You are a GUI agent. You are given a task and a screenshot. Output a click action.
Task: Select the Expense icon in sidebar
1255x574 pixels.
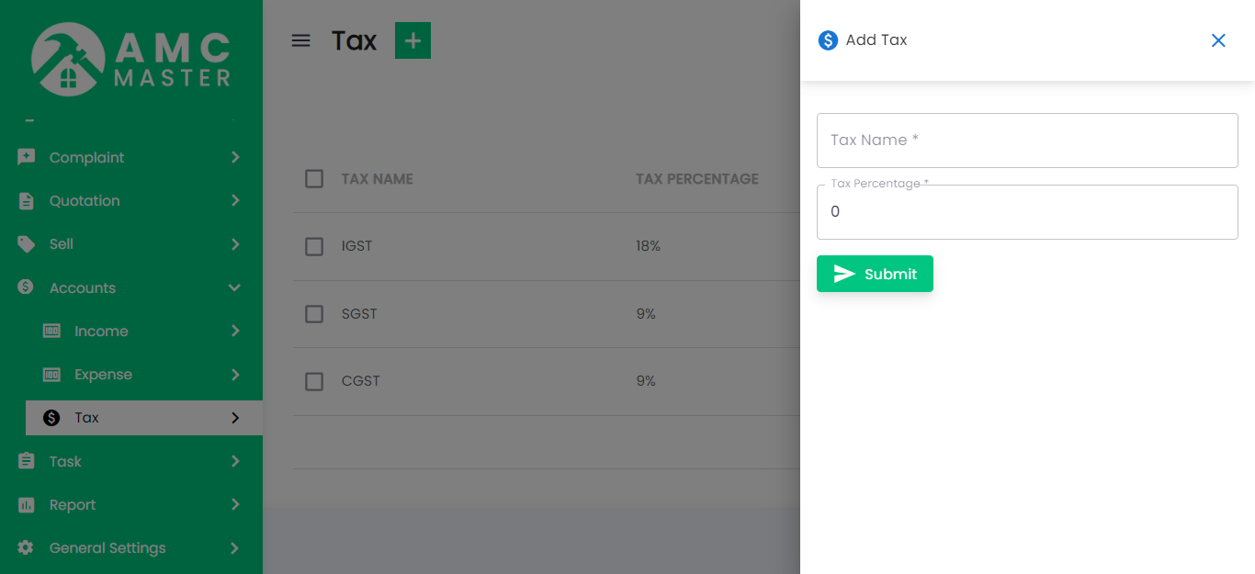[52, 374]
